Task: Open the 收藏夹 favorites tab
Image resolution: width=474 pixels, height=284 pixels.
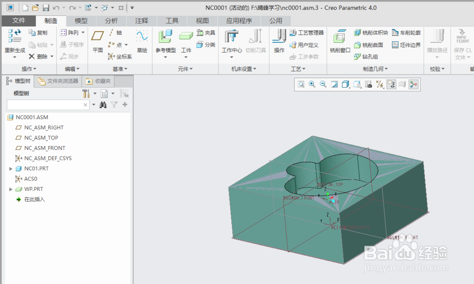Action: click(99, 81)
